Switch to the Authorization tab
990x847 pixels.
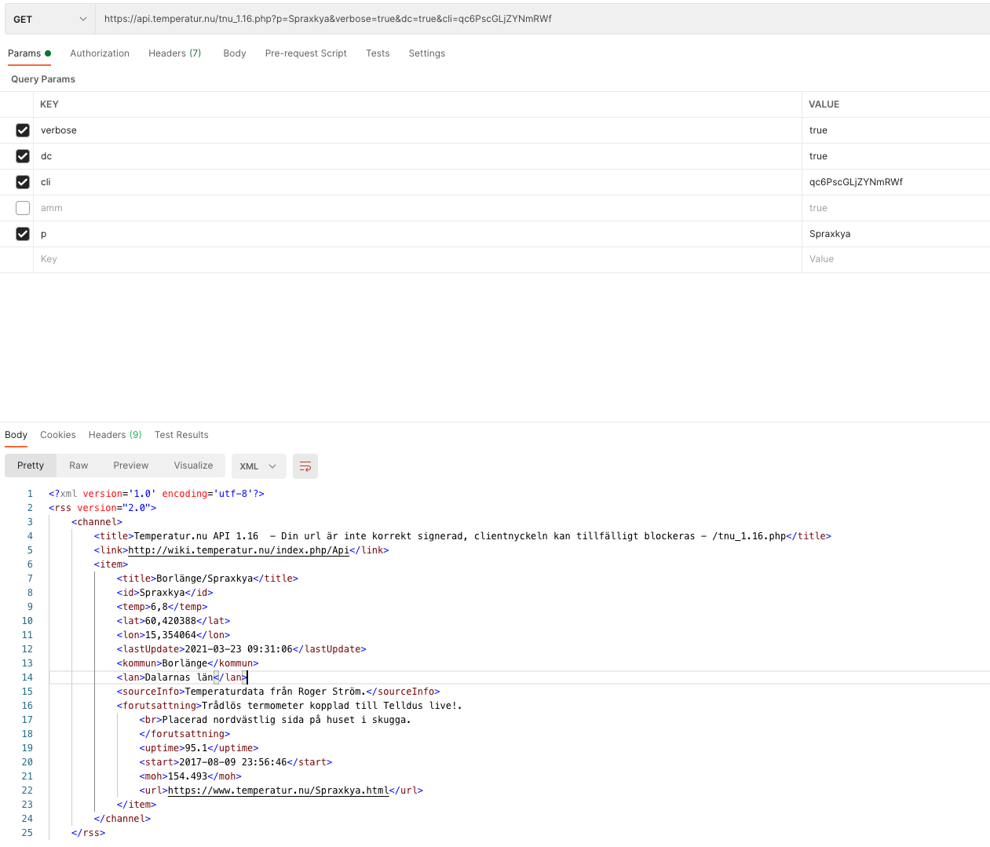click(x=100, y=53)
